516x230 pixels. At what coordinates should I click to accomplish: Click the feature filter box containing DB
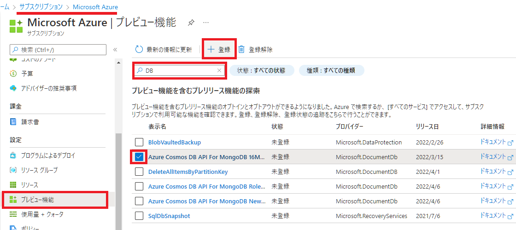pos(179,70)
